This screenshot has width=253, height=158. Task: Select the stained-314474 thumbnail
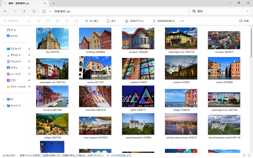click(138, 69)
